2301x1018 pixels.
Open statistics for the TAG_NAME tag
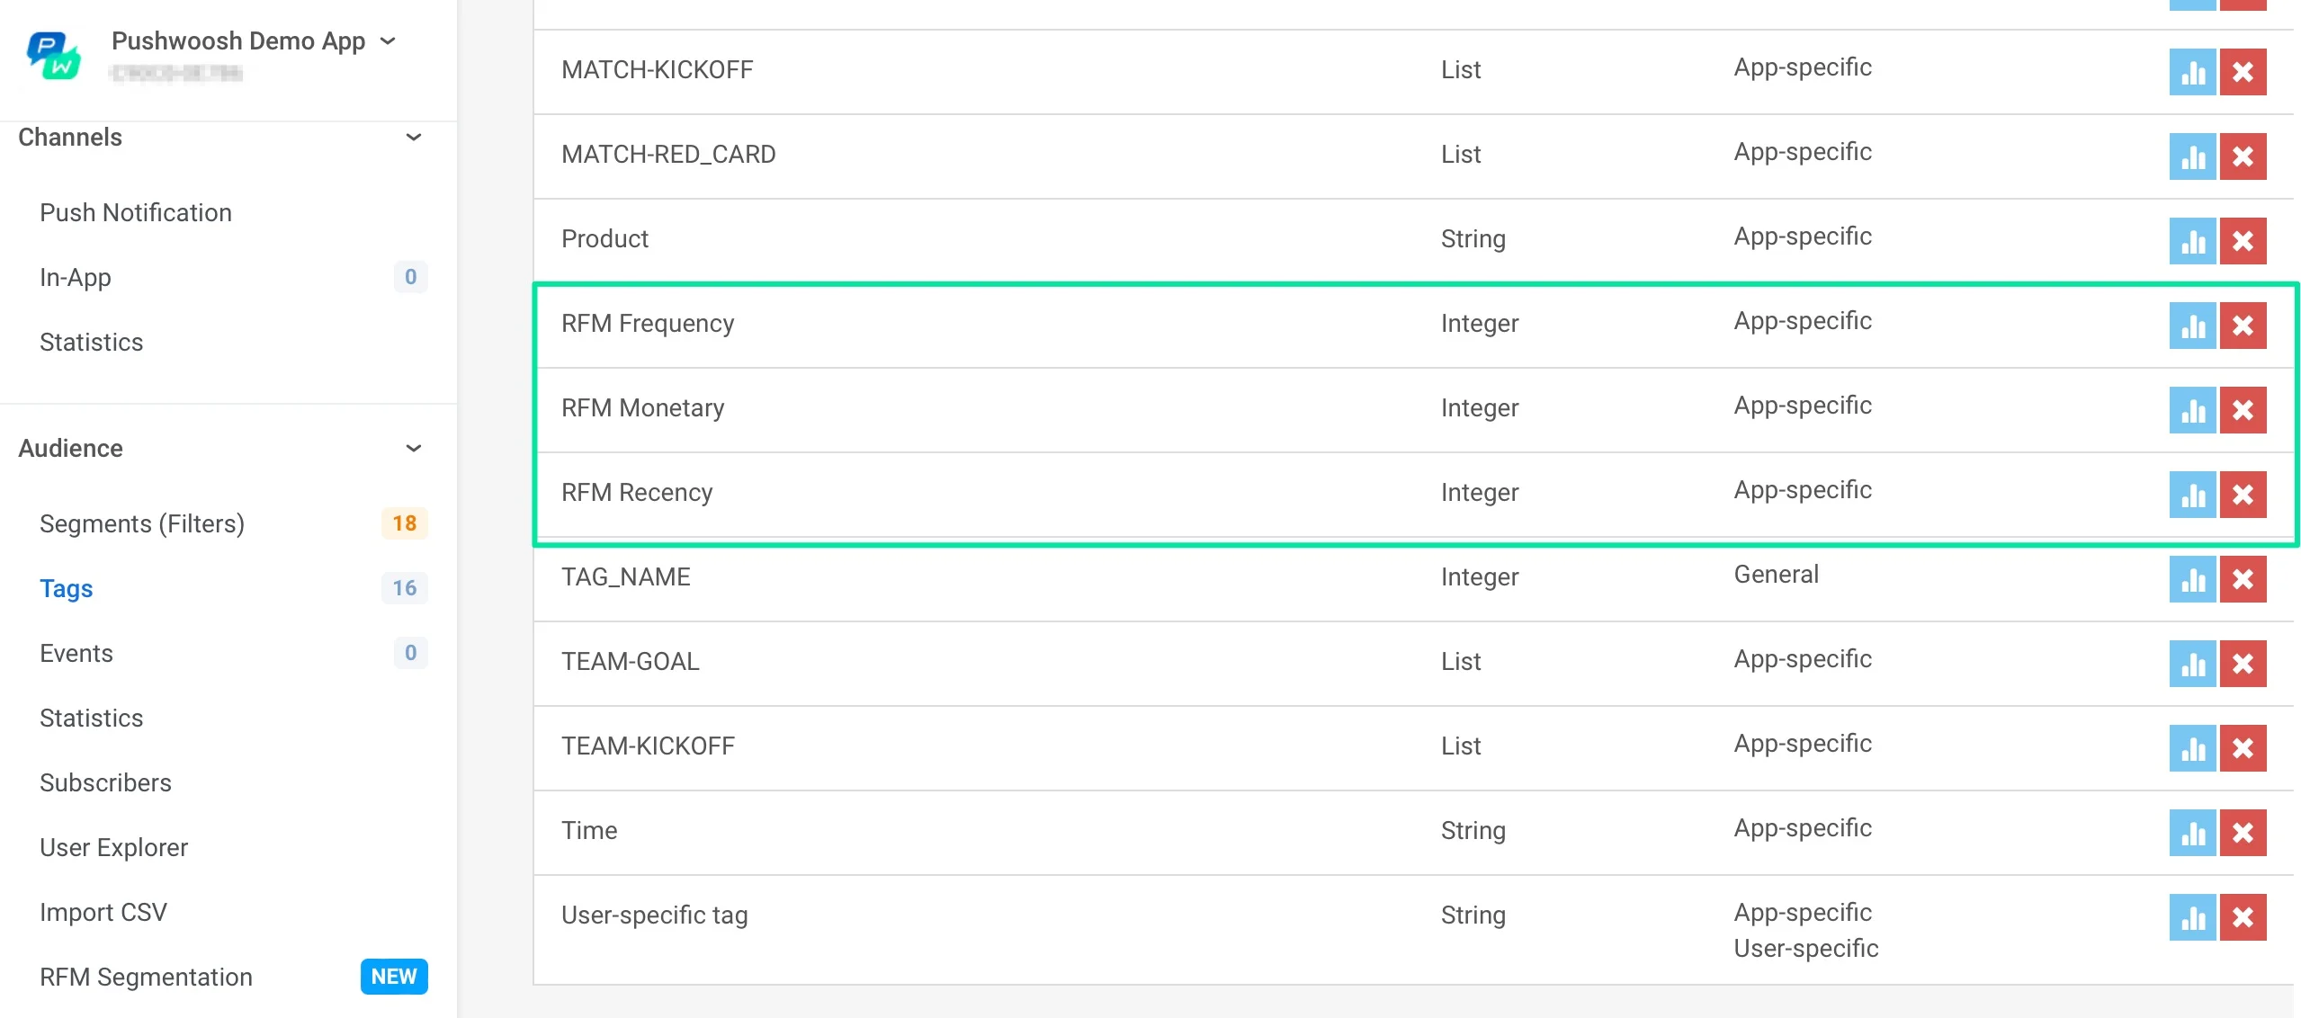[x=2193, y=580]
